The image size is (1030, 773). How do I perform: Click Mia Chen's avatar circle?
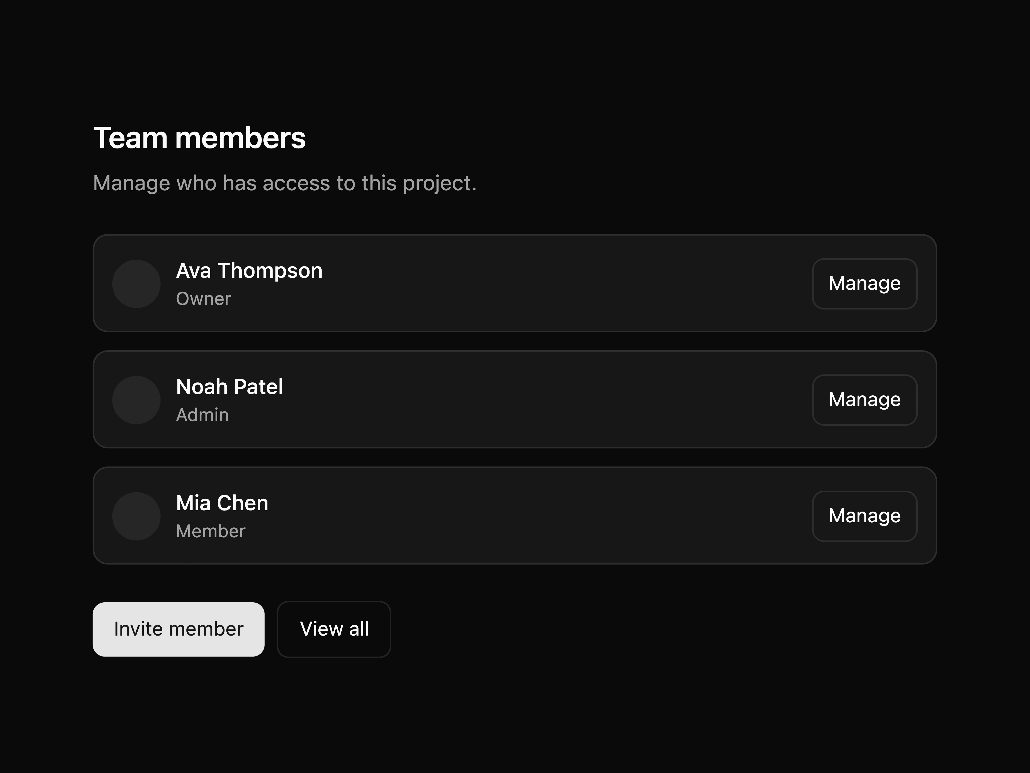tap(137, 516)
